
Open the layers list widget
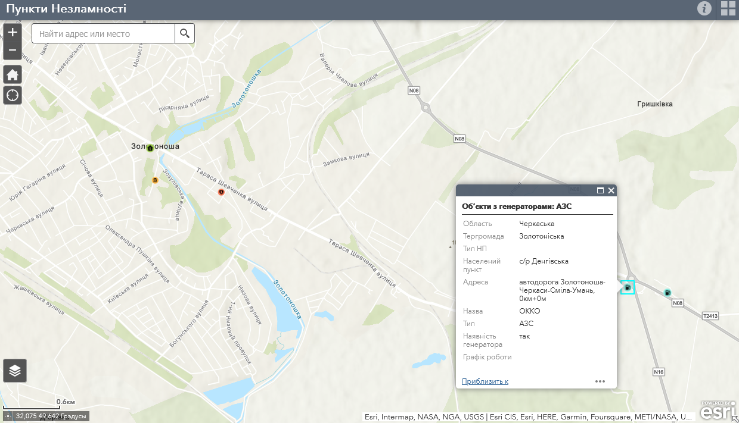click(15, 371)
